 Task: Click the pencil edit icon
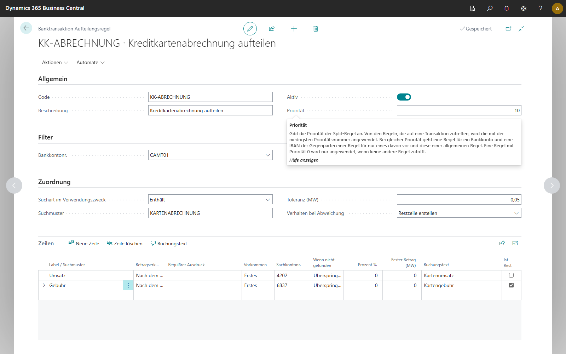[250, 29]
